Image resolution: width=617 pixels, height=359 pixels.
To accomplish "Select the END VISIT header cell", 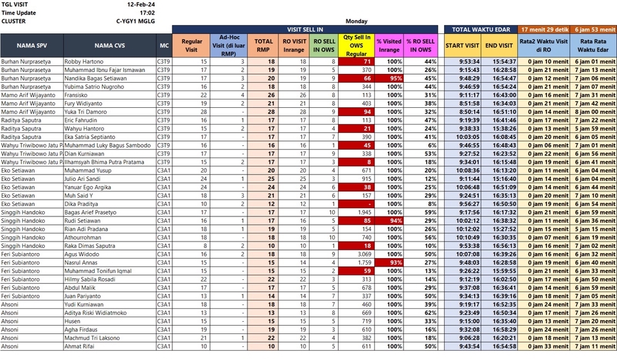I will coord(499,46).
